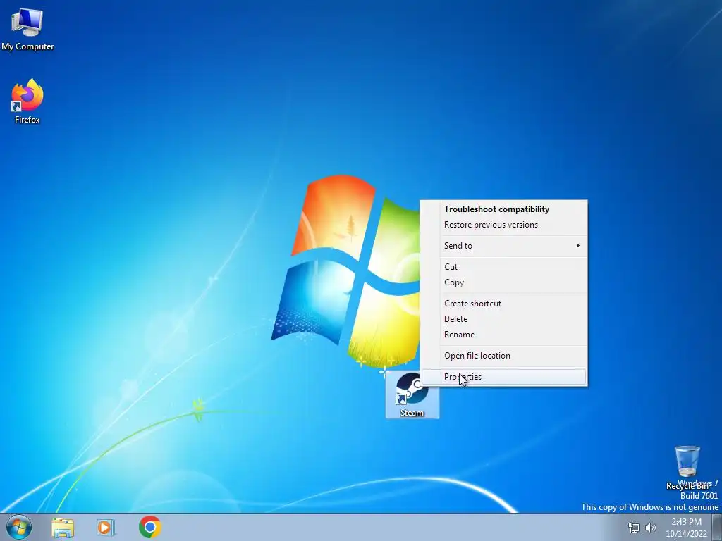The width and height of the screenshot is (722, 541).
Task: Choose Delete in the context menu
Action: coord(504,319)
